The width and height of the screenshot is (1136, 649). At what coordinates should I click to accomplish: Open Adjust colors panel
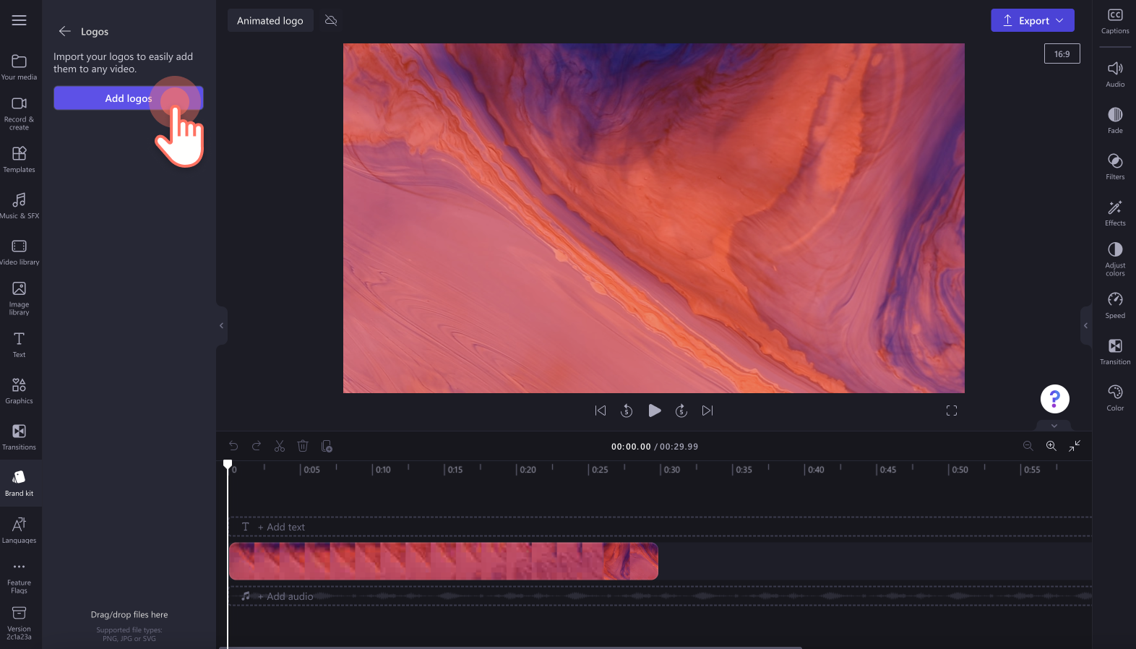click(x=1115, y=259)
